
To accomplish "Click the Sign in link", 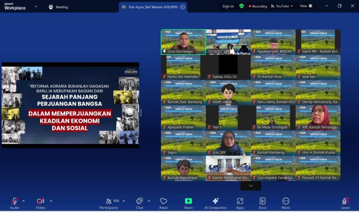I will click(x=228, y=6).
